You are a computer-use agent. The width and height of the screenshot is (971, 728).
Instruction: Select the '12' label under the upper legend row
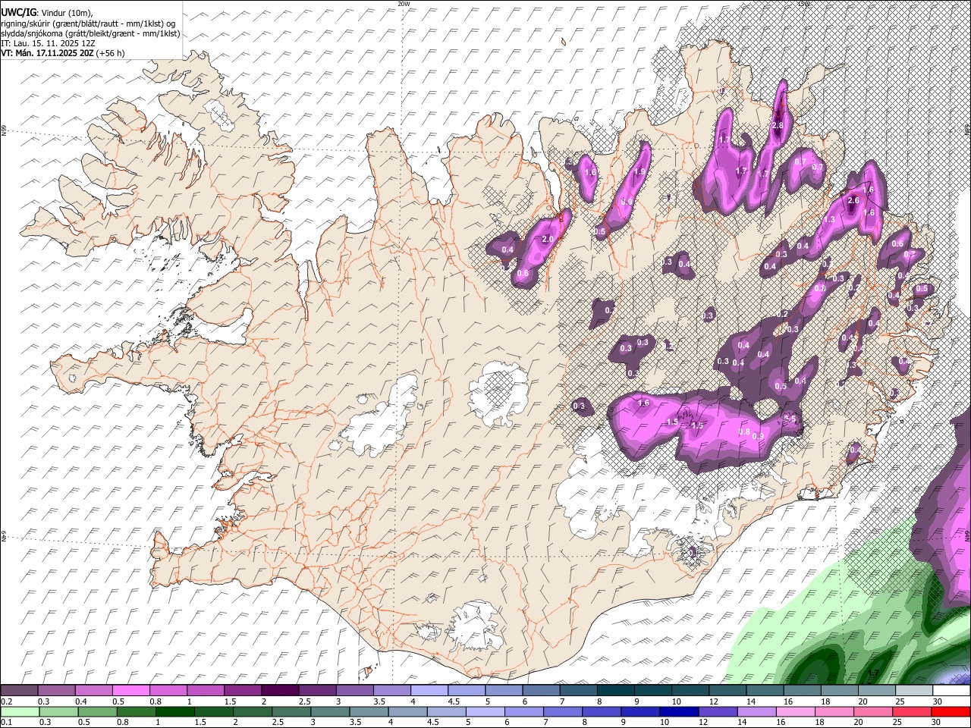pos(713,701)
